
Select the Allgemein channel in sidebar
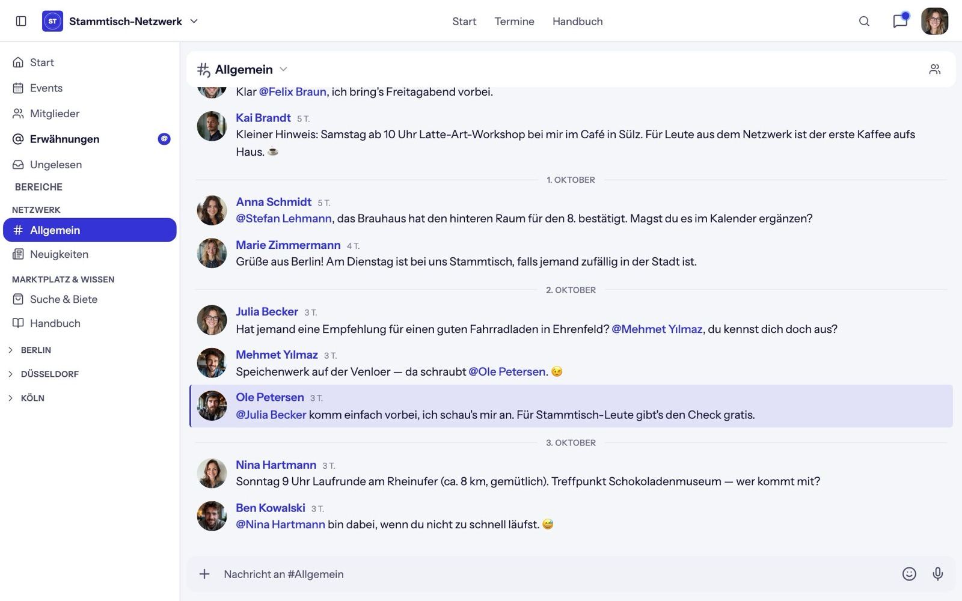point(90,230)
